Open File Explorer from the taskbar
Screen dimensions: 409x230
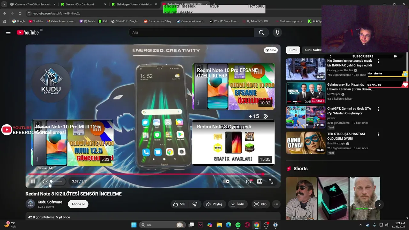[219, 225]
